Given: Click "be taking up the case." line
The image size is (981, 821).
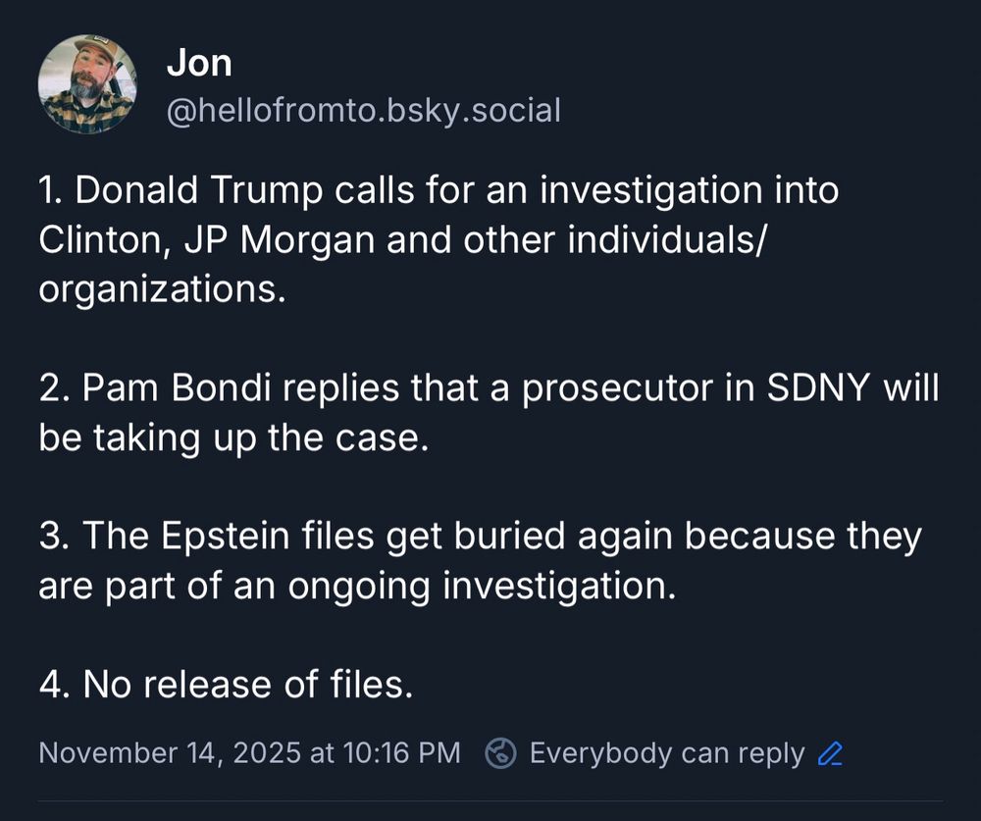Looking at the screenshot, I should [234, 438].
